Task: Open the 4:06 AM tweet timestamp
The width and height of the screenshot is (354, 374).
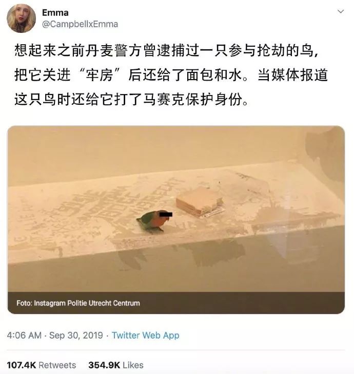Action: (24, 335)
